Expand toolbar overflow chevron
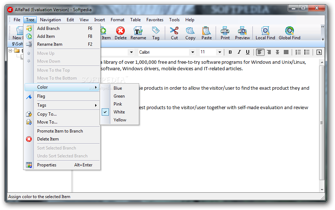Image resolution: width=335 pixels, height=210 pixels. pyautogui.click(x=323, y=27)
